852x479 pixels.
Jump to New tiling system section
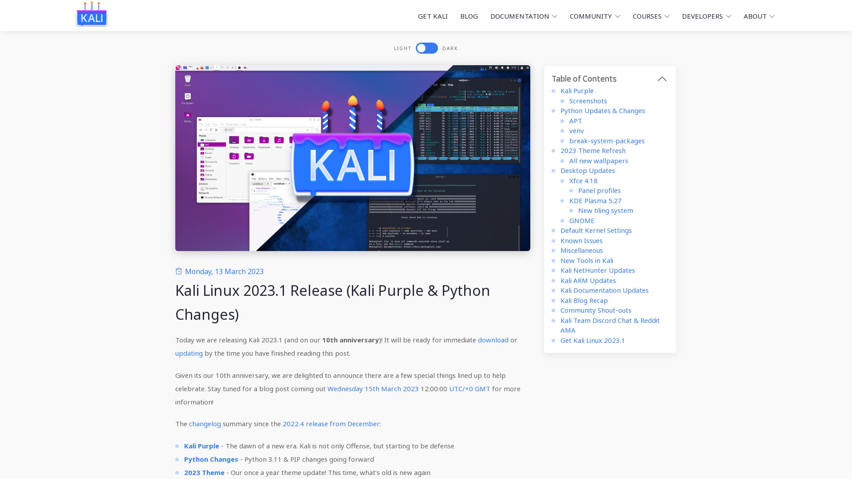point(605,210)
